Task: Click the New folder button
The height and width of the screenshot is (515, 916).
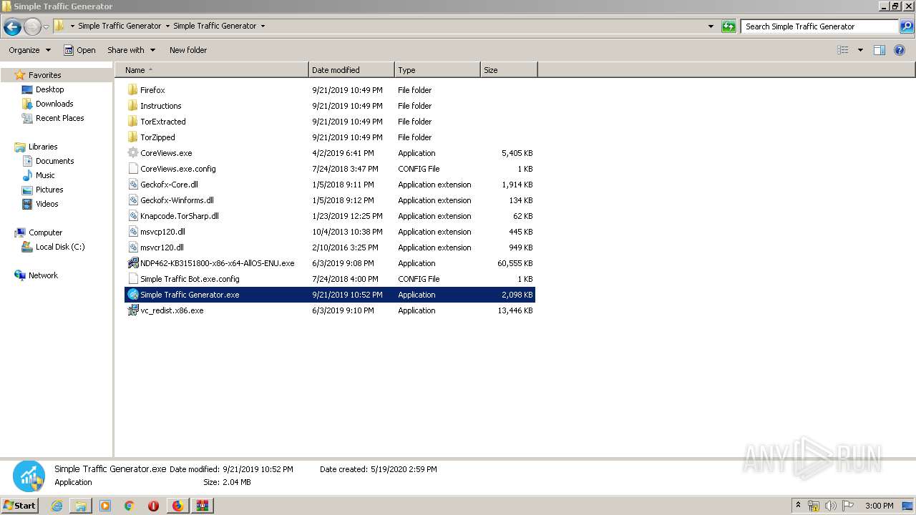Action: coord(188,50)
